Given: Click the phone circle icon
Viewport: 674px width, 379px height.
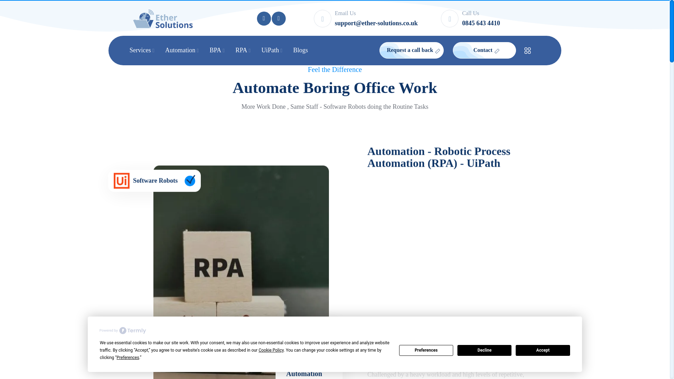Looking at the screenshot, I should point(449,19).
